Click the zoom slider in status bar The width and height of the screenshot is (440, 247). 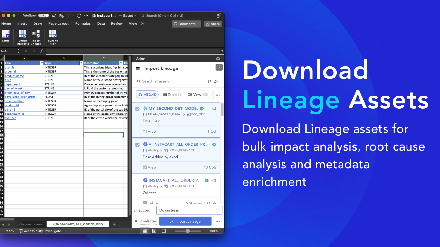click(x=188, y=231)
